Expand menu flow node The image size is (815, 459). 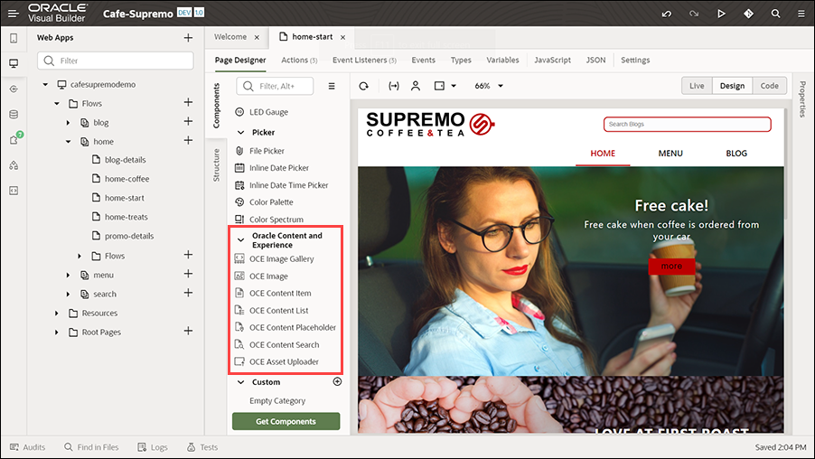point(68,275)
